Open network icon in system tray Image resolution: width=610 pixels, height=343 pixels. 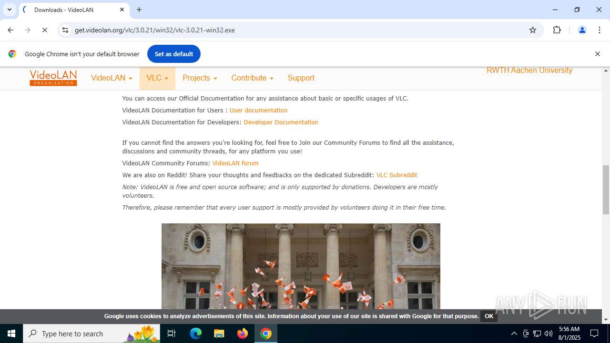tap(537, 333)
